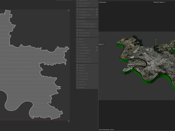Image resolution: width=175 pixels, height=131 pixels.
Task: Choose Cycle UV CCW
Action: pyautogui.click(x=87, y=74)
